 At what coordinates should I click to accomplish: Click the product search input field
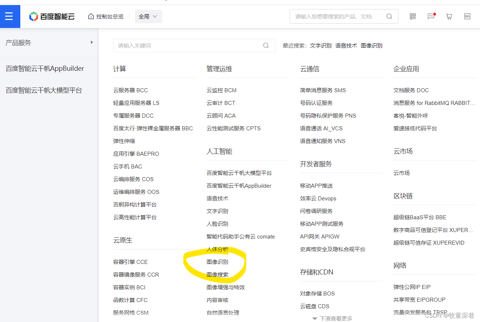181,45
